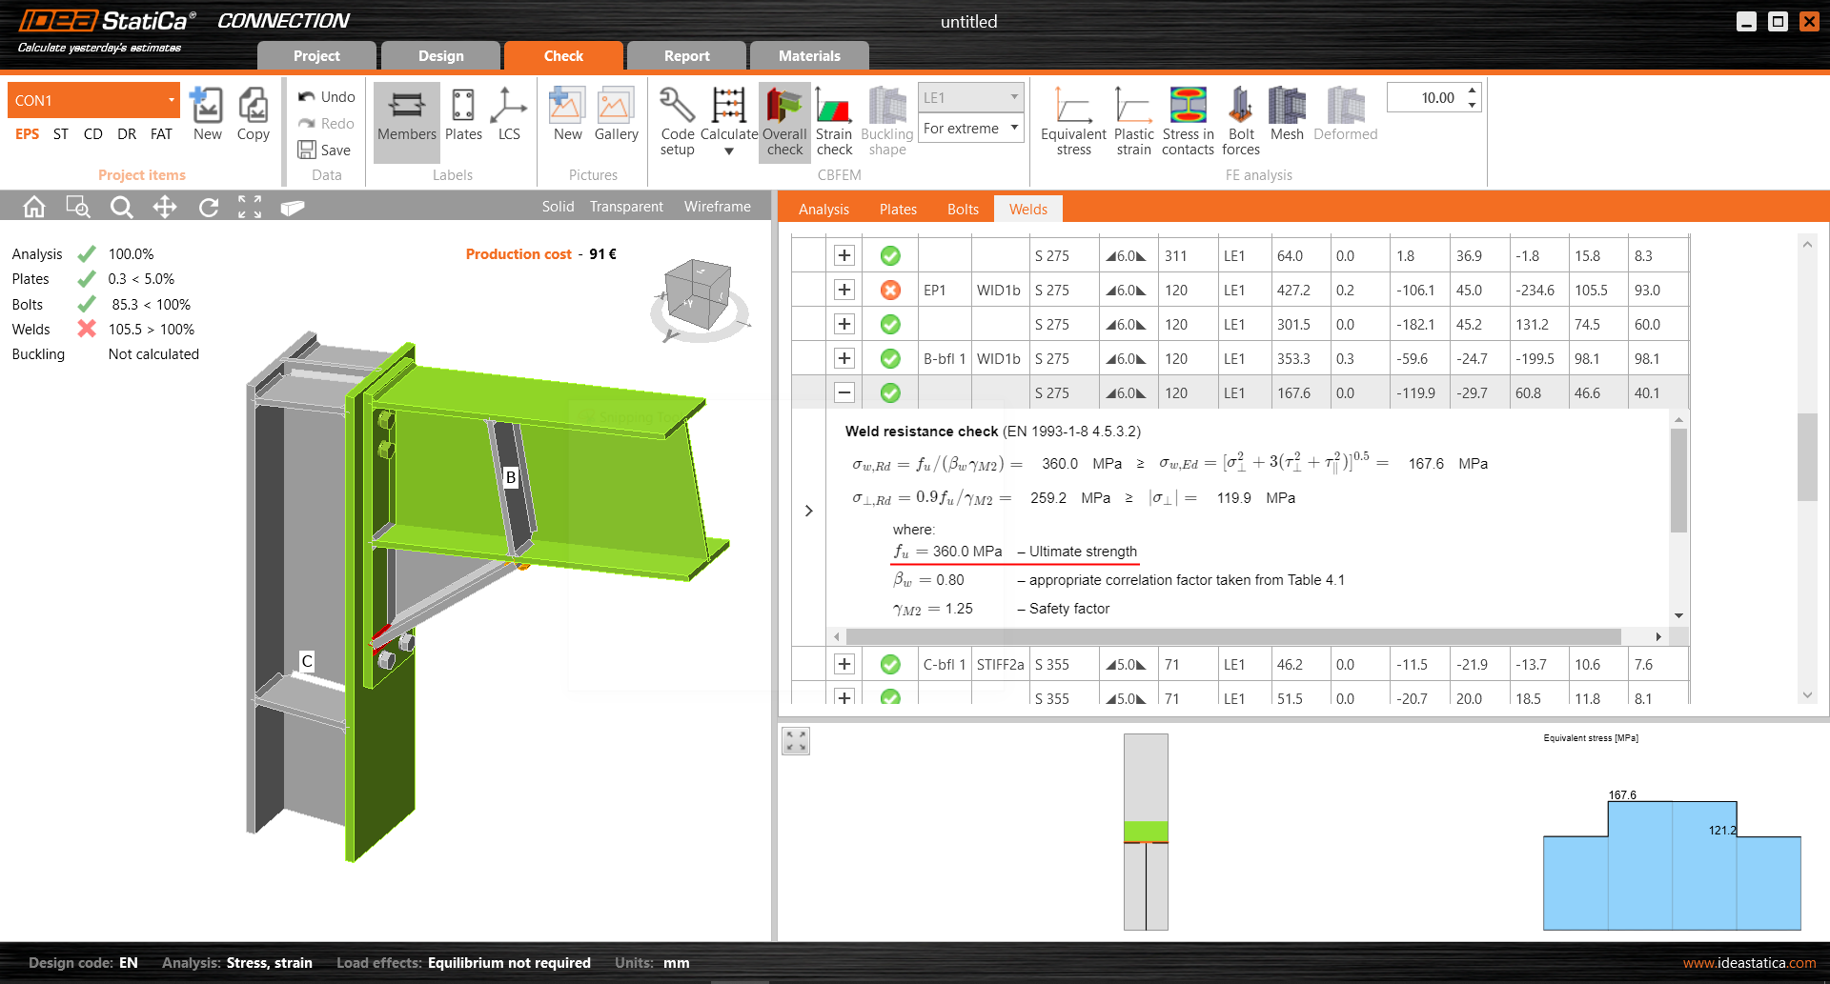Click the Stress in contacts icon

1188,121
